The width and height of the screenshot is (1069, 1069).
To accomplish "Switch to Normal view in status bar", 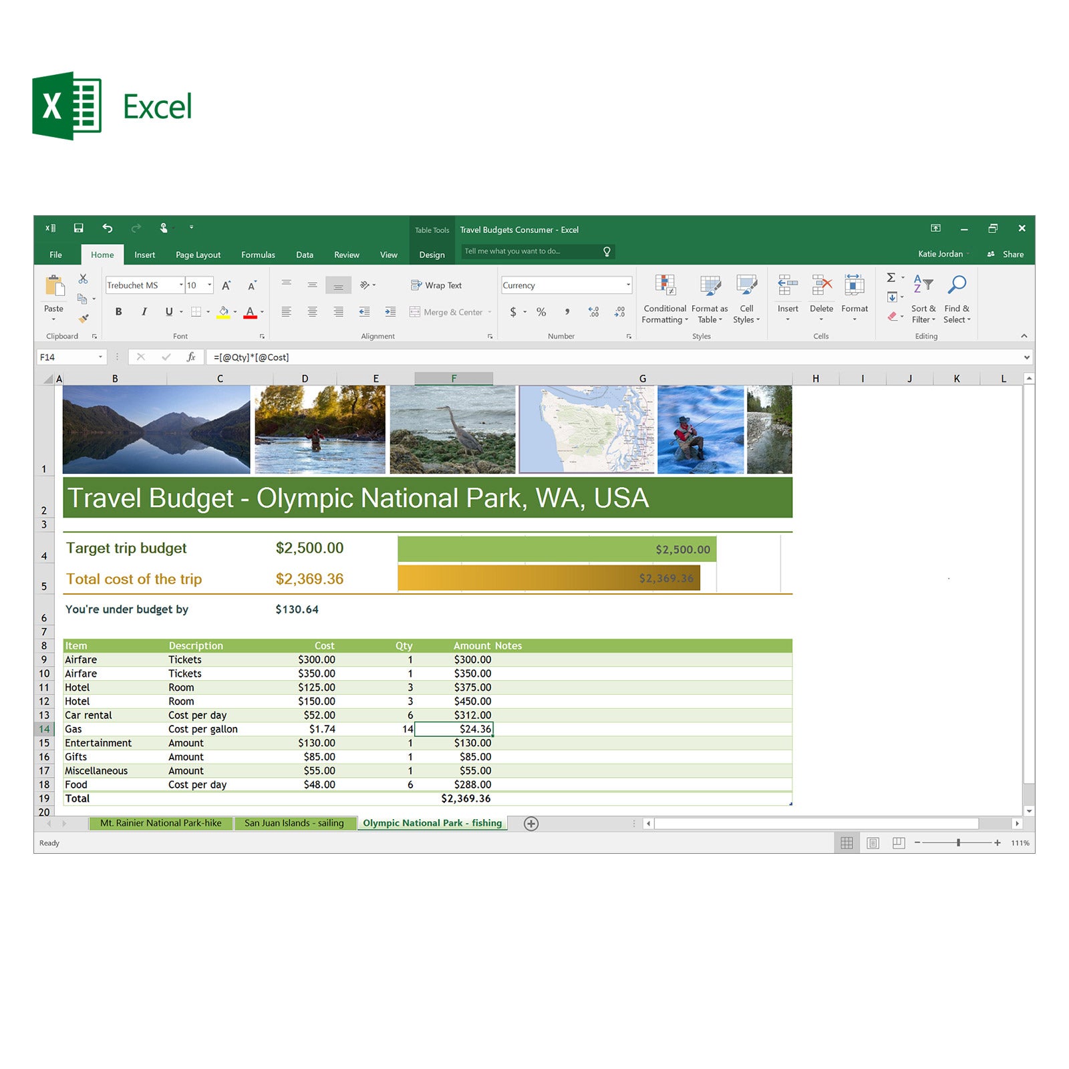I will [847, 843].
